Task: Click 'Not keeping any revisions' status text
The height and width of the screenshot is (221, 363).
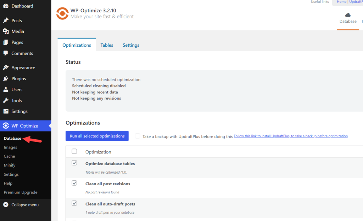Action: 96,98
